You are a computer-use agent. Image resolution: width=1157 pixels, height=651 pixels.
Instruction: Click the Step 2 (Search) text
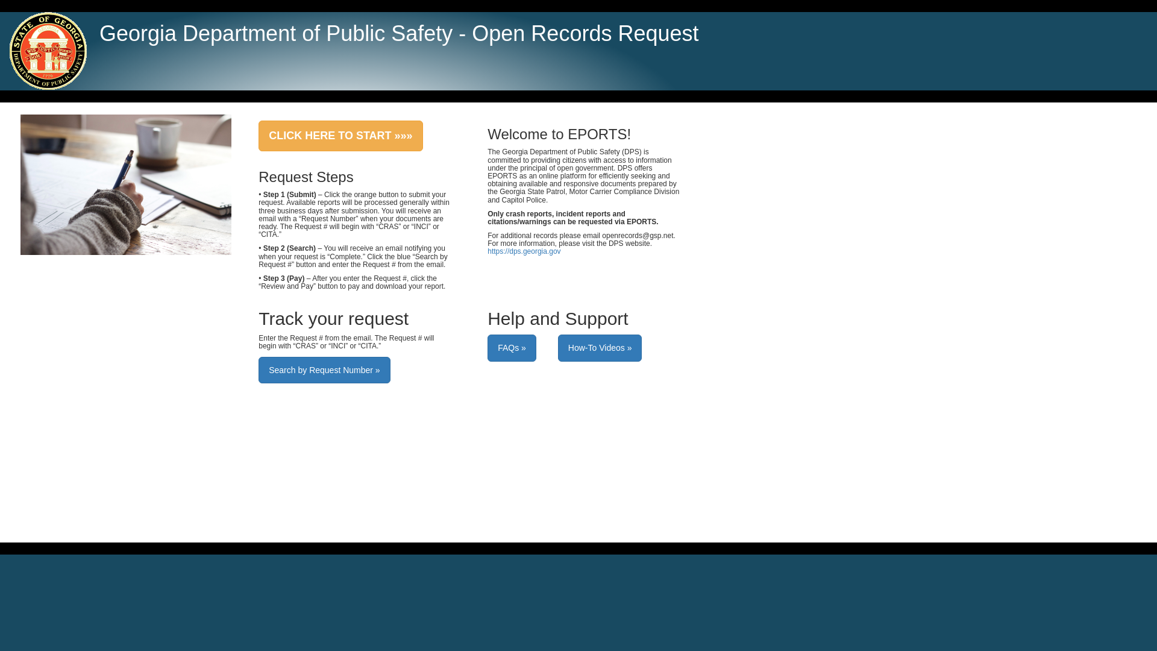tap(289, 248)
